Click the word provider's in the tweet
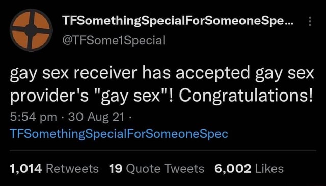Image resolution: width=326 pixels, height=186 pixels. tap(49, 97)
